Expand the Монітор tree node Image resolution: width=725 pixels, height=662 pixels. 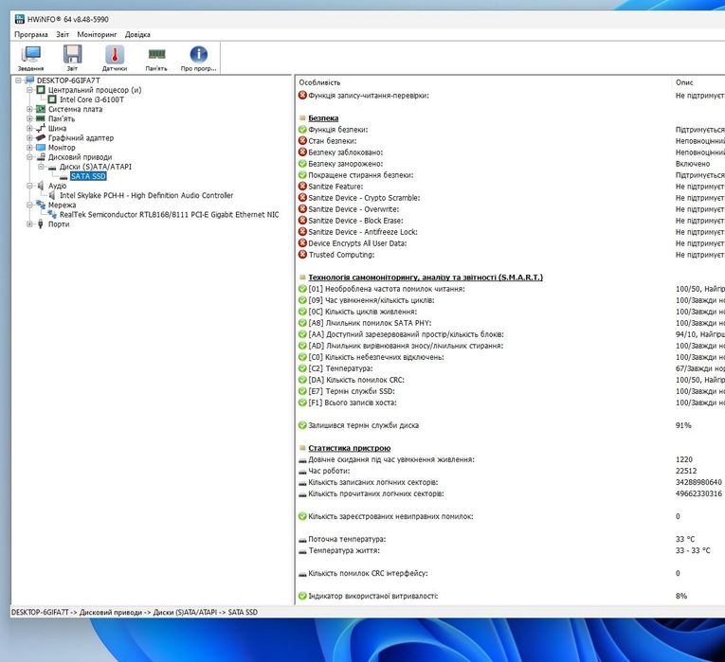click(29, 148)
